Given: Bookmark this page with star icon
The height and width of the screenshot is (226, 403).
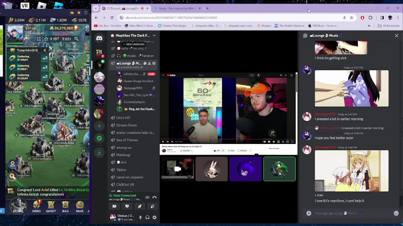Looking at the screenshot, I should 351,18.
